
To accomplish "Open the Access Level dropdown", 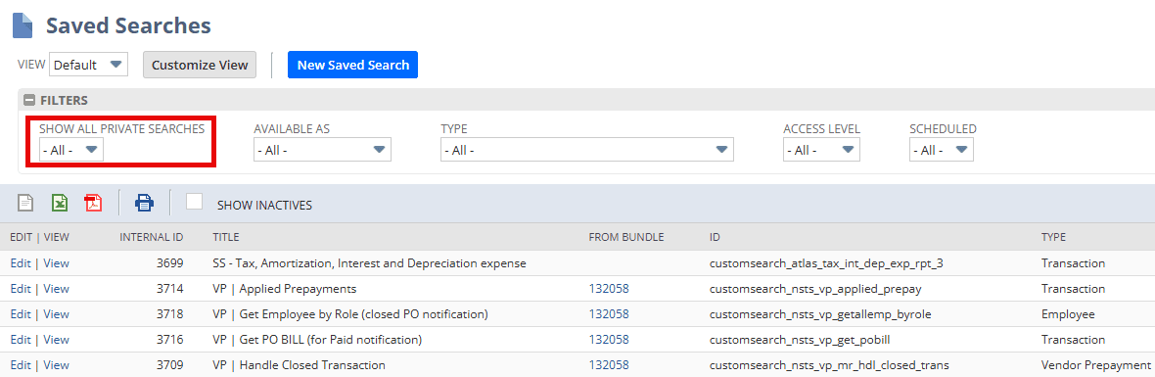I will coord(821,150).
